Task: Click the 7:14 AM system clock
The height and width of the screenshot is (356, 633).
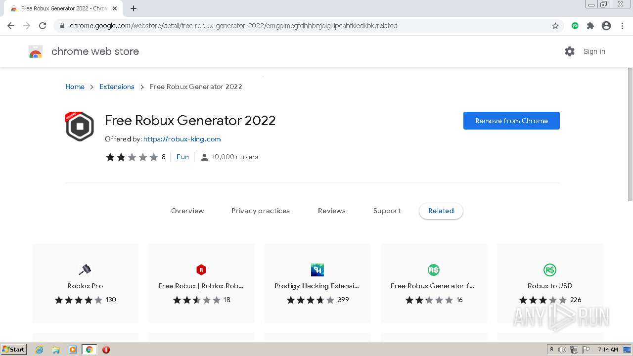Action: 608,350
